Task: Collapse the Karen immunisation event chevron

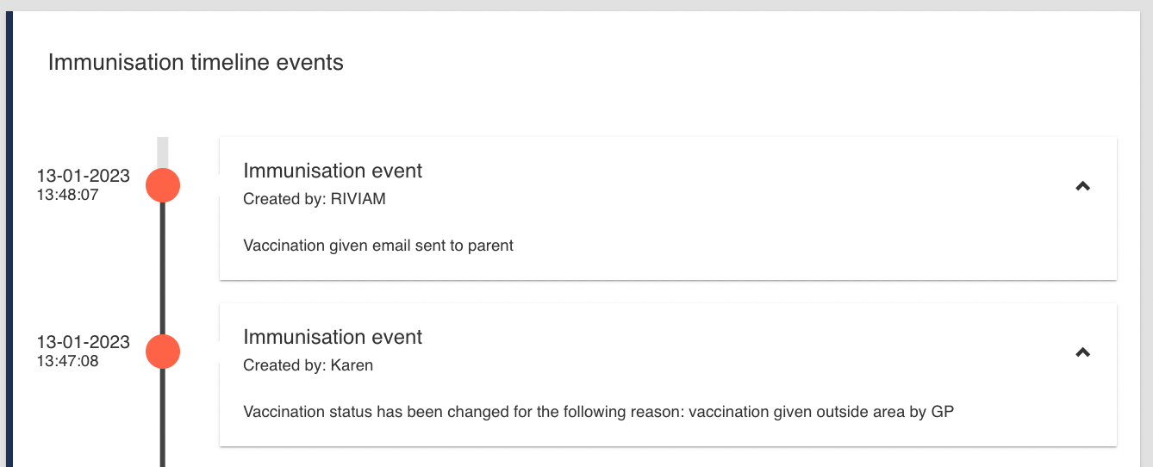Action: (1083, 352)
